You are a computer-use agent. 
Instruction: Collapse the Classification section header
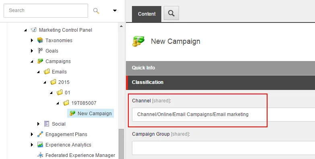(x=220, y=82)
